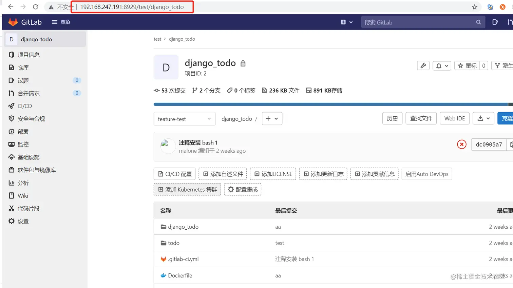The width and height of the screenshot is (513, 288).
Task: Click the private project lock icon
Action: coord(243,63)
